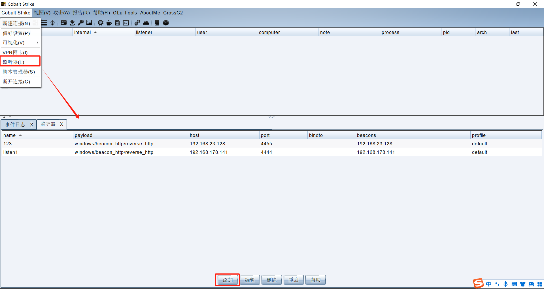Viewport: 544px width, 289px height.
Task: Open the 视图(V) menu
Action: click(x=42, y=13)
